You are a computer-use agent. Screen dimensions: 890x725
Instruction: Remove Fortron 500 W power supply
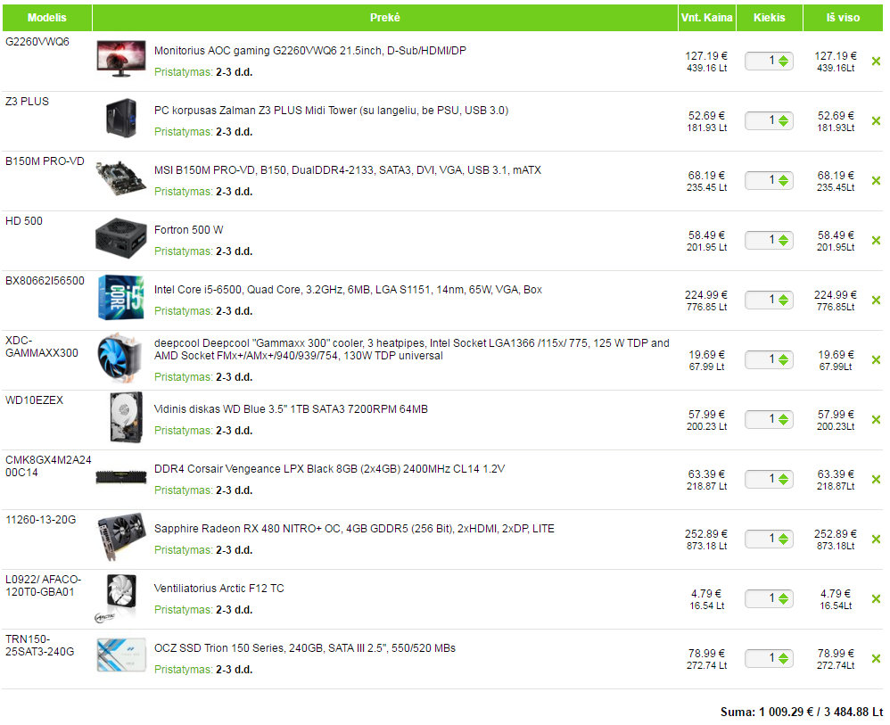pos(876,240)
